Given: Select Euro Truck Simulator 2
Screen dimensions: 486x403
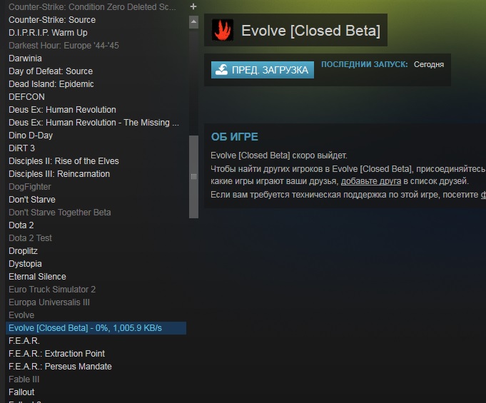Looking at the screenshot, I should (x=52, y=290).
